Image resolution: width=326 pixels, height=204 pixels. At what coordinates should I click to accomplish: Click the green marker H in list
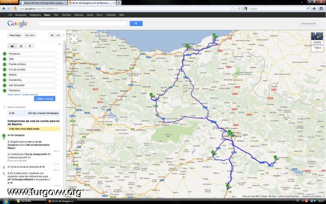[4, 90]
